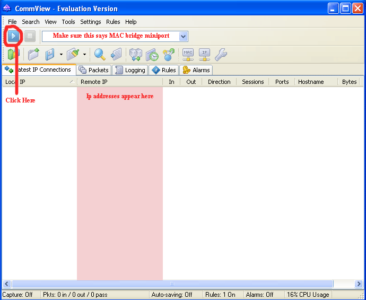The width and height of the screenshot is (366, 300).
Task: Click the magnifying glass find icon
Action: point(100,55)
